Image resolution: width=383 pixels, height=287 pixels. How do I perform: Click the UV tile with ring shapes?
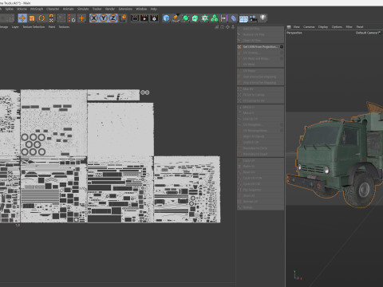pos(54,123)
